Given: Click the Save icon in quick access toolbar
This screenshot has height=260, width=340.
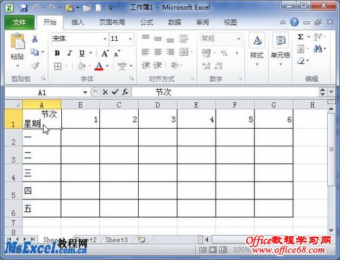Looking at the screenshot, I should point(23,8).
